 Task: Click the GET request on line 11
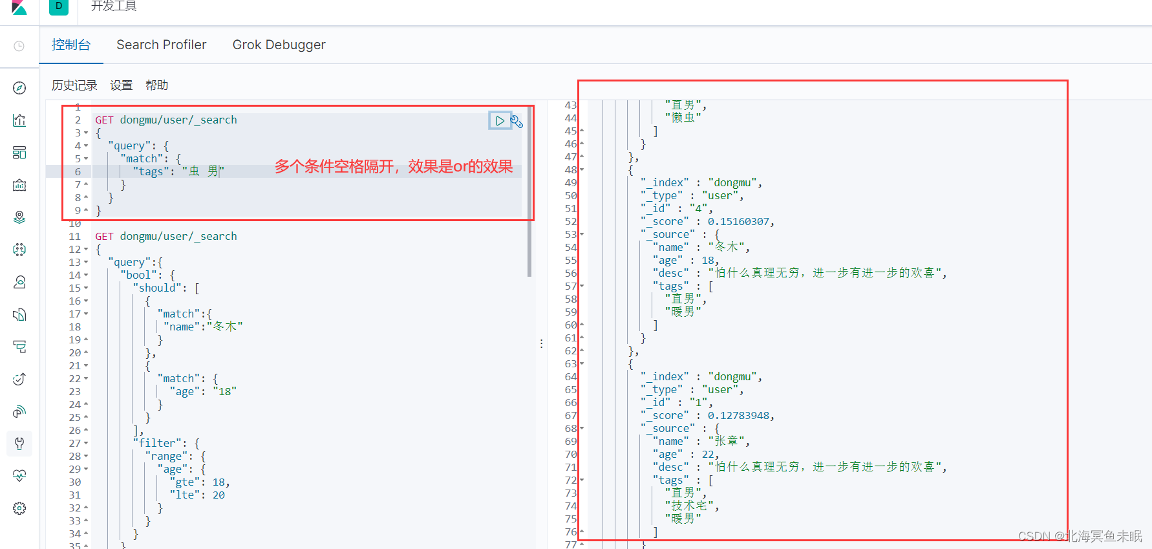(166, 236)
